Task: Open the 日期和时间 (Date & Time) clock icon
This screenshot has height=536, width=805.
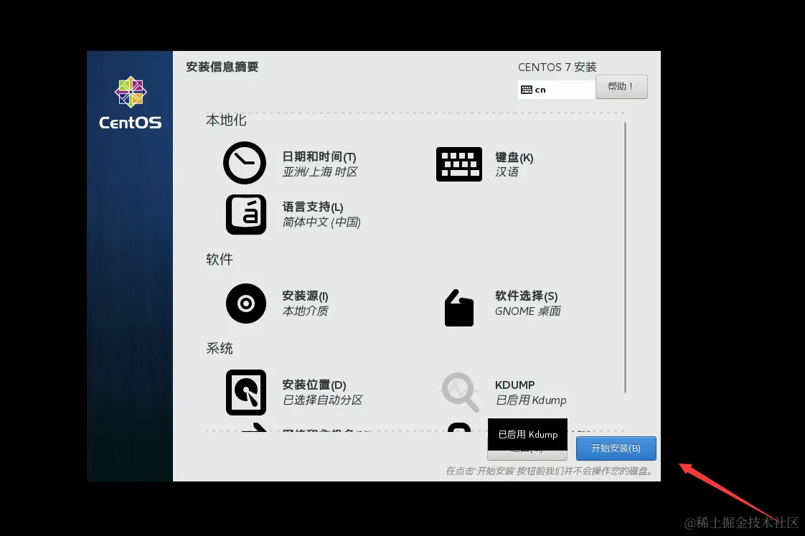Action: pyautogui.click(x=245, y=163)
